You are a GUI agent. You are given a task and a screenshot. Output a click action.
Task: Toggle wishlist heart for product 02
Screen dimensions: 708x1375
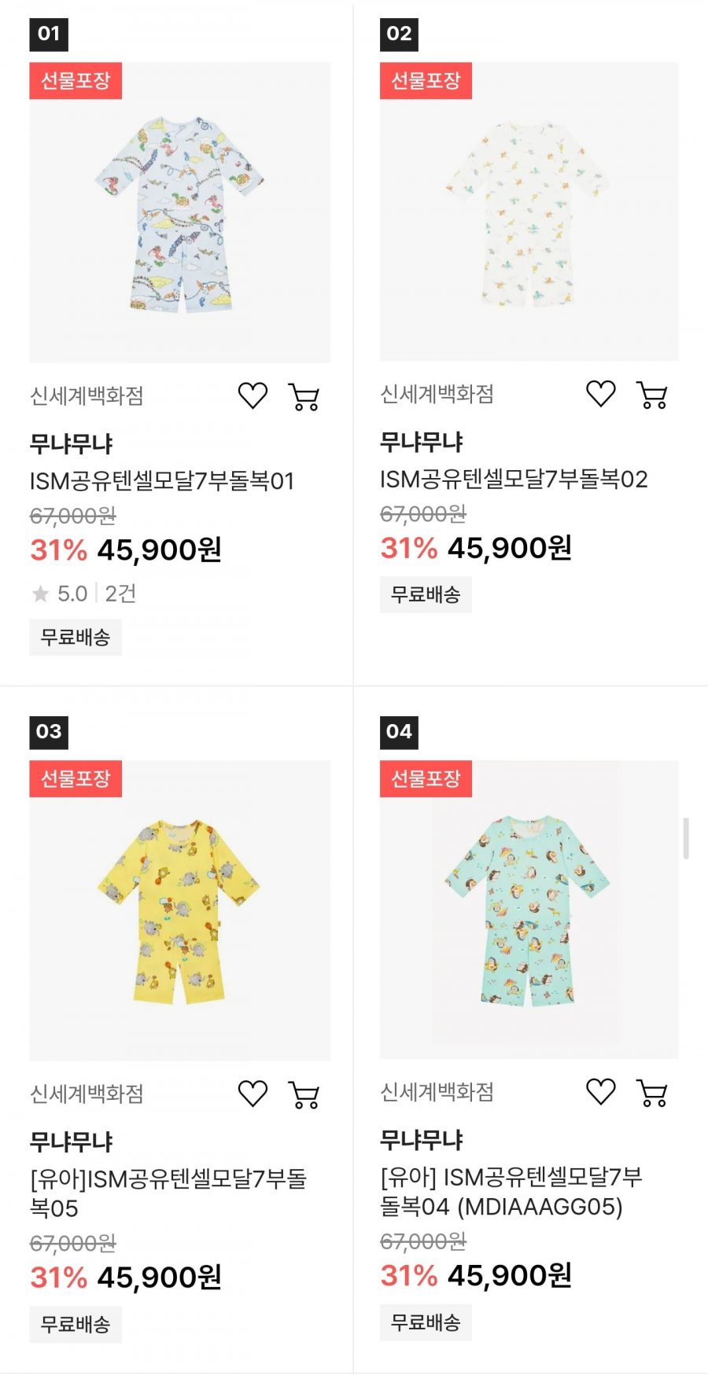(x=601, y=394)
